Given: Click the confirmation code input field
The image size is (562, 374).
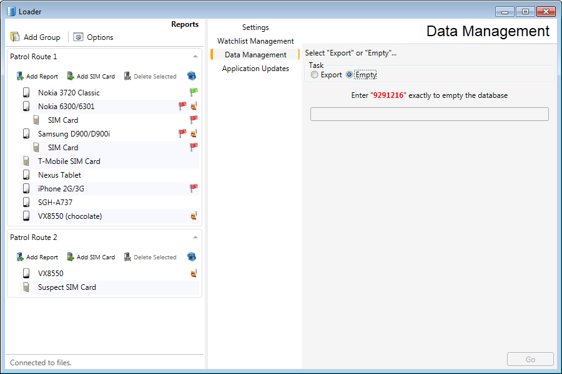Looking at the screenshot, I should coord(430,114).
